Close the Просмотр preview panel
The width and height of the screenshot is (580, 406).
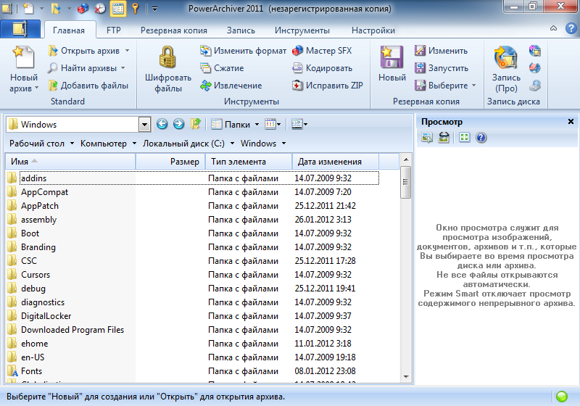pos(571,122)
